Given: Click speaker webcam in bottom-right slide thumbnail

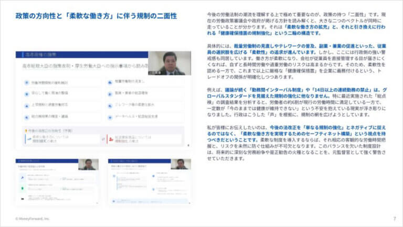Looking at the screenshot, I should 181,164.
